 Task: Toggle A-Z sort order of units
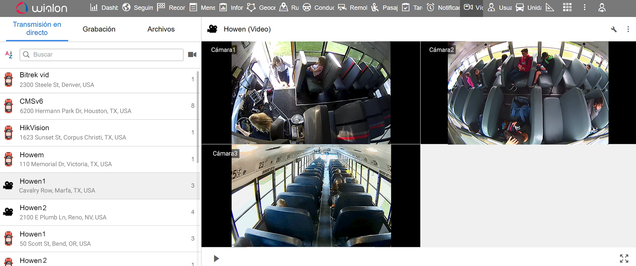click(x=9, y=55)
